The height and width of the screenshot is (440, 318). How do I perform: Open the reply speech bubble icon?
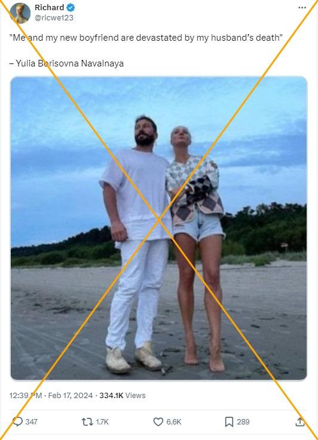click(x=17, y=421)
